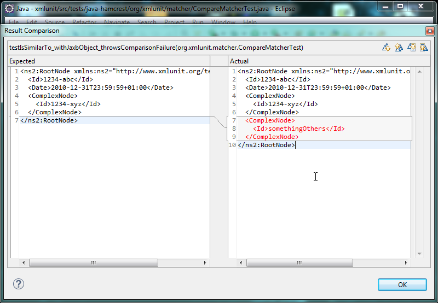Open dialog help via question mark icon

[19, 284]
